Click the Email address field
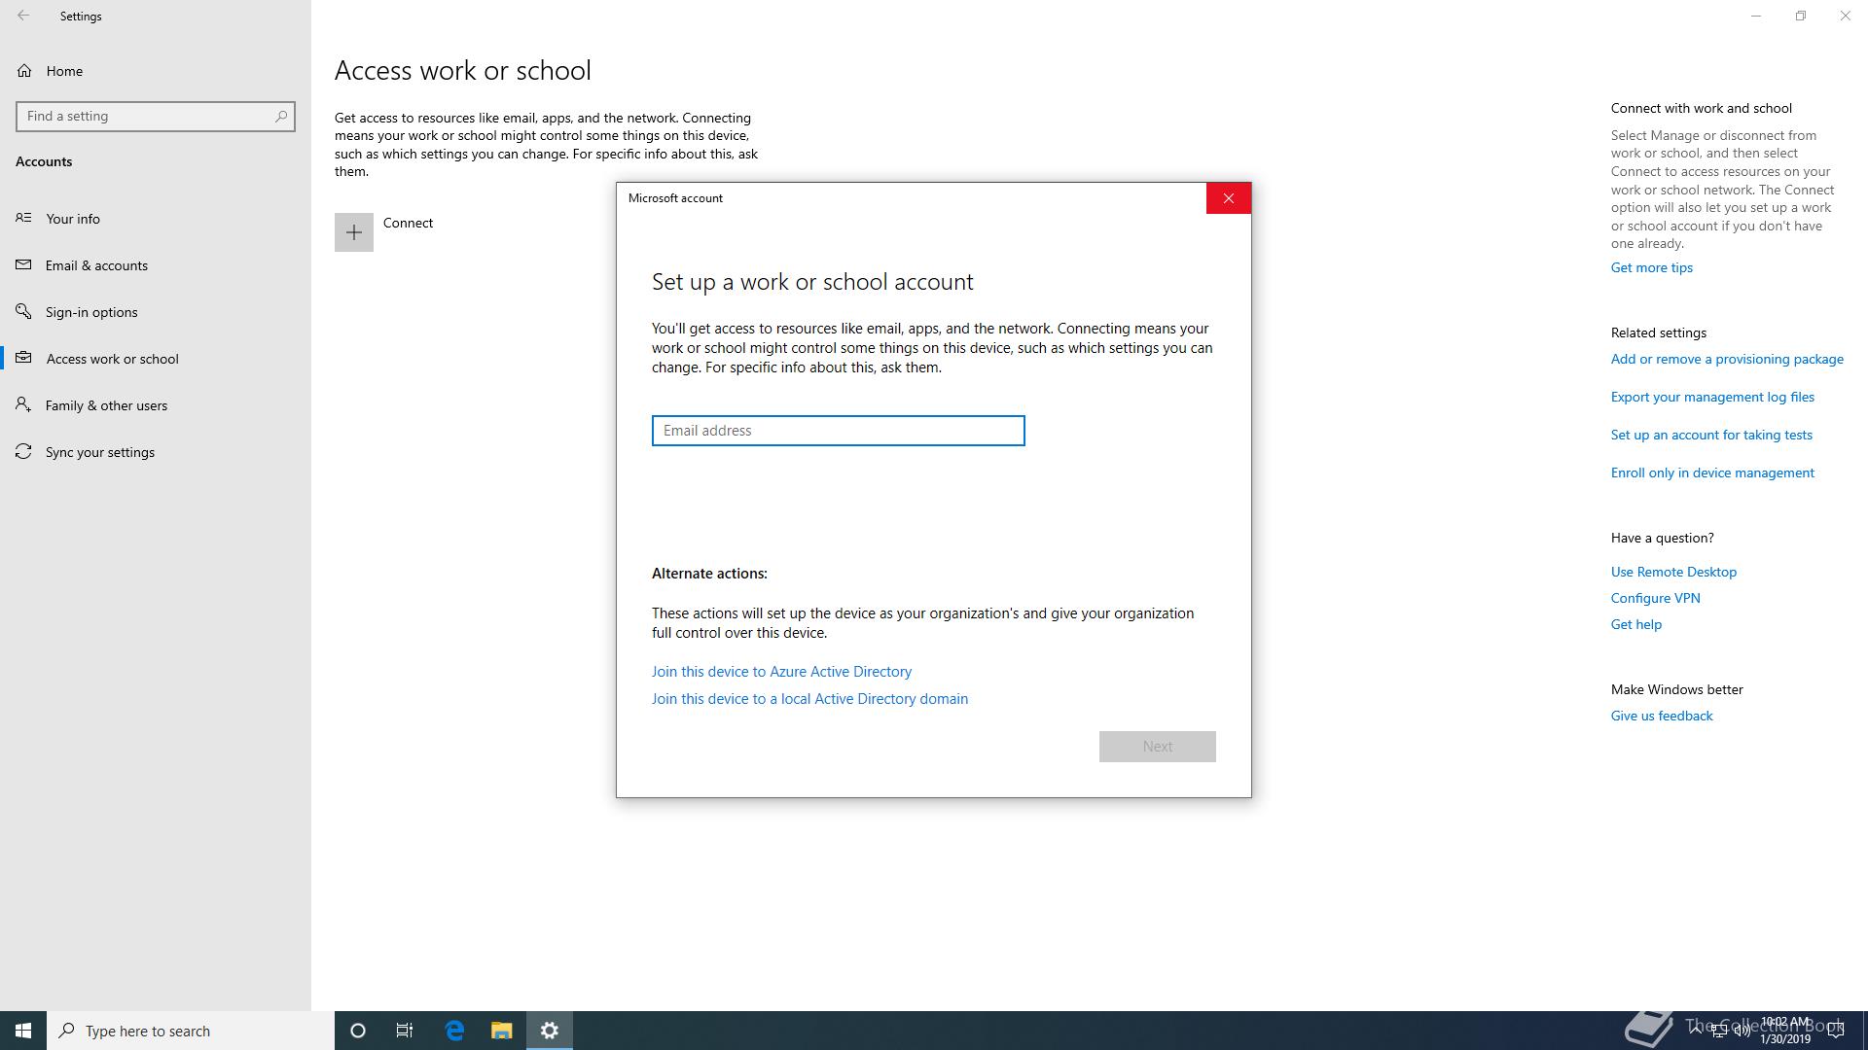Screen dimensions: 1868x1050 838,431
